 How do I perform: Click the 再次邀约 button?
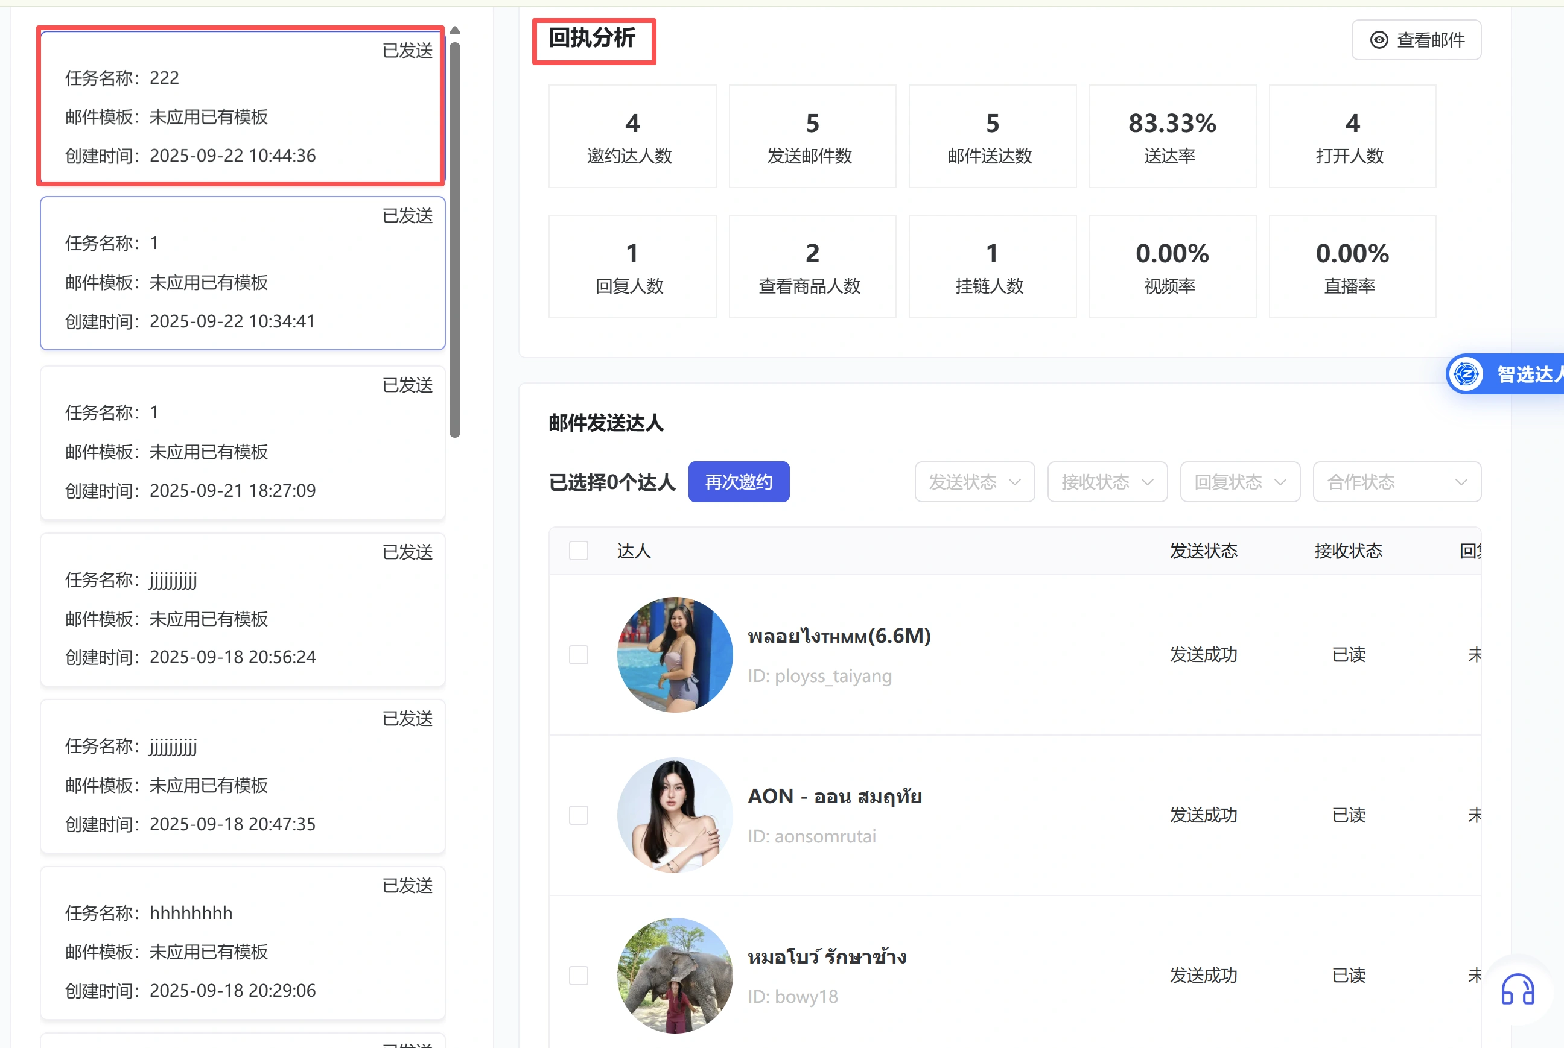tap(738, 482)
